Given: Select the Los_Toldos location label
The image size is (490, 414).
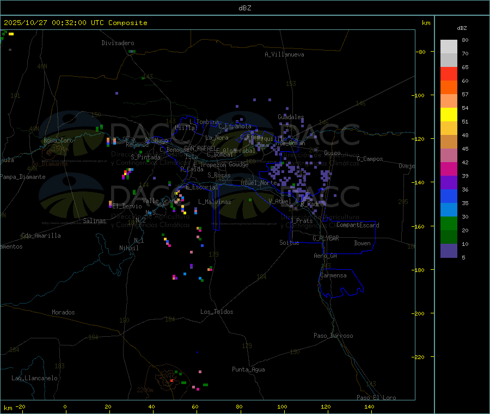Looking at the screenshot, I should click(x=217, y=312).
